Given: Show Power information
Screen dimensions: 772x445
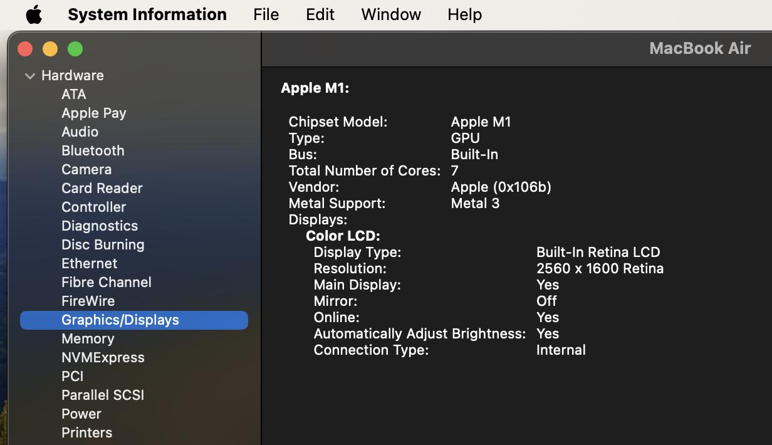Looking at the screenshot, I should 81,414.
